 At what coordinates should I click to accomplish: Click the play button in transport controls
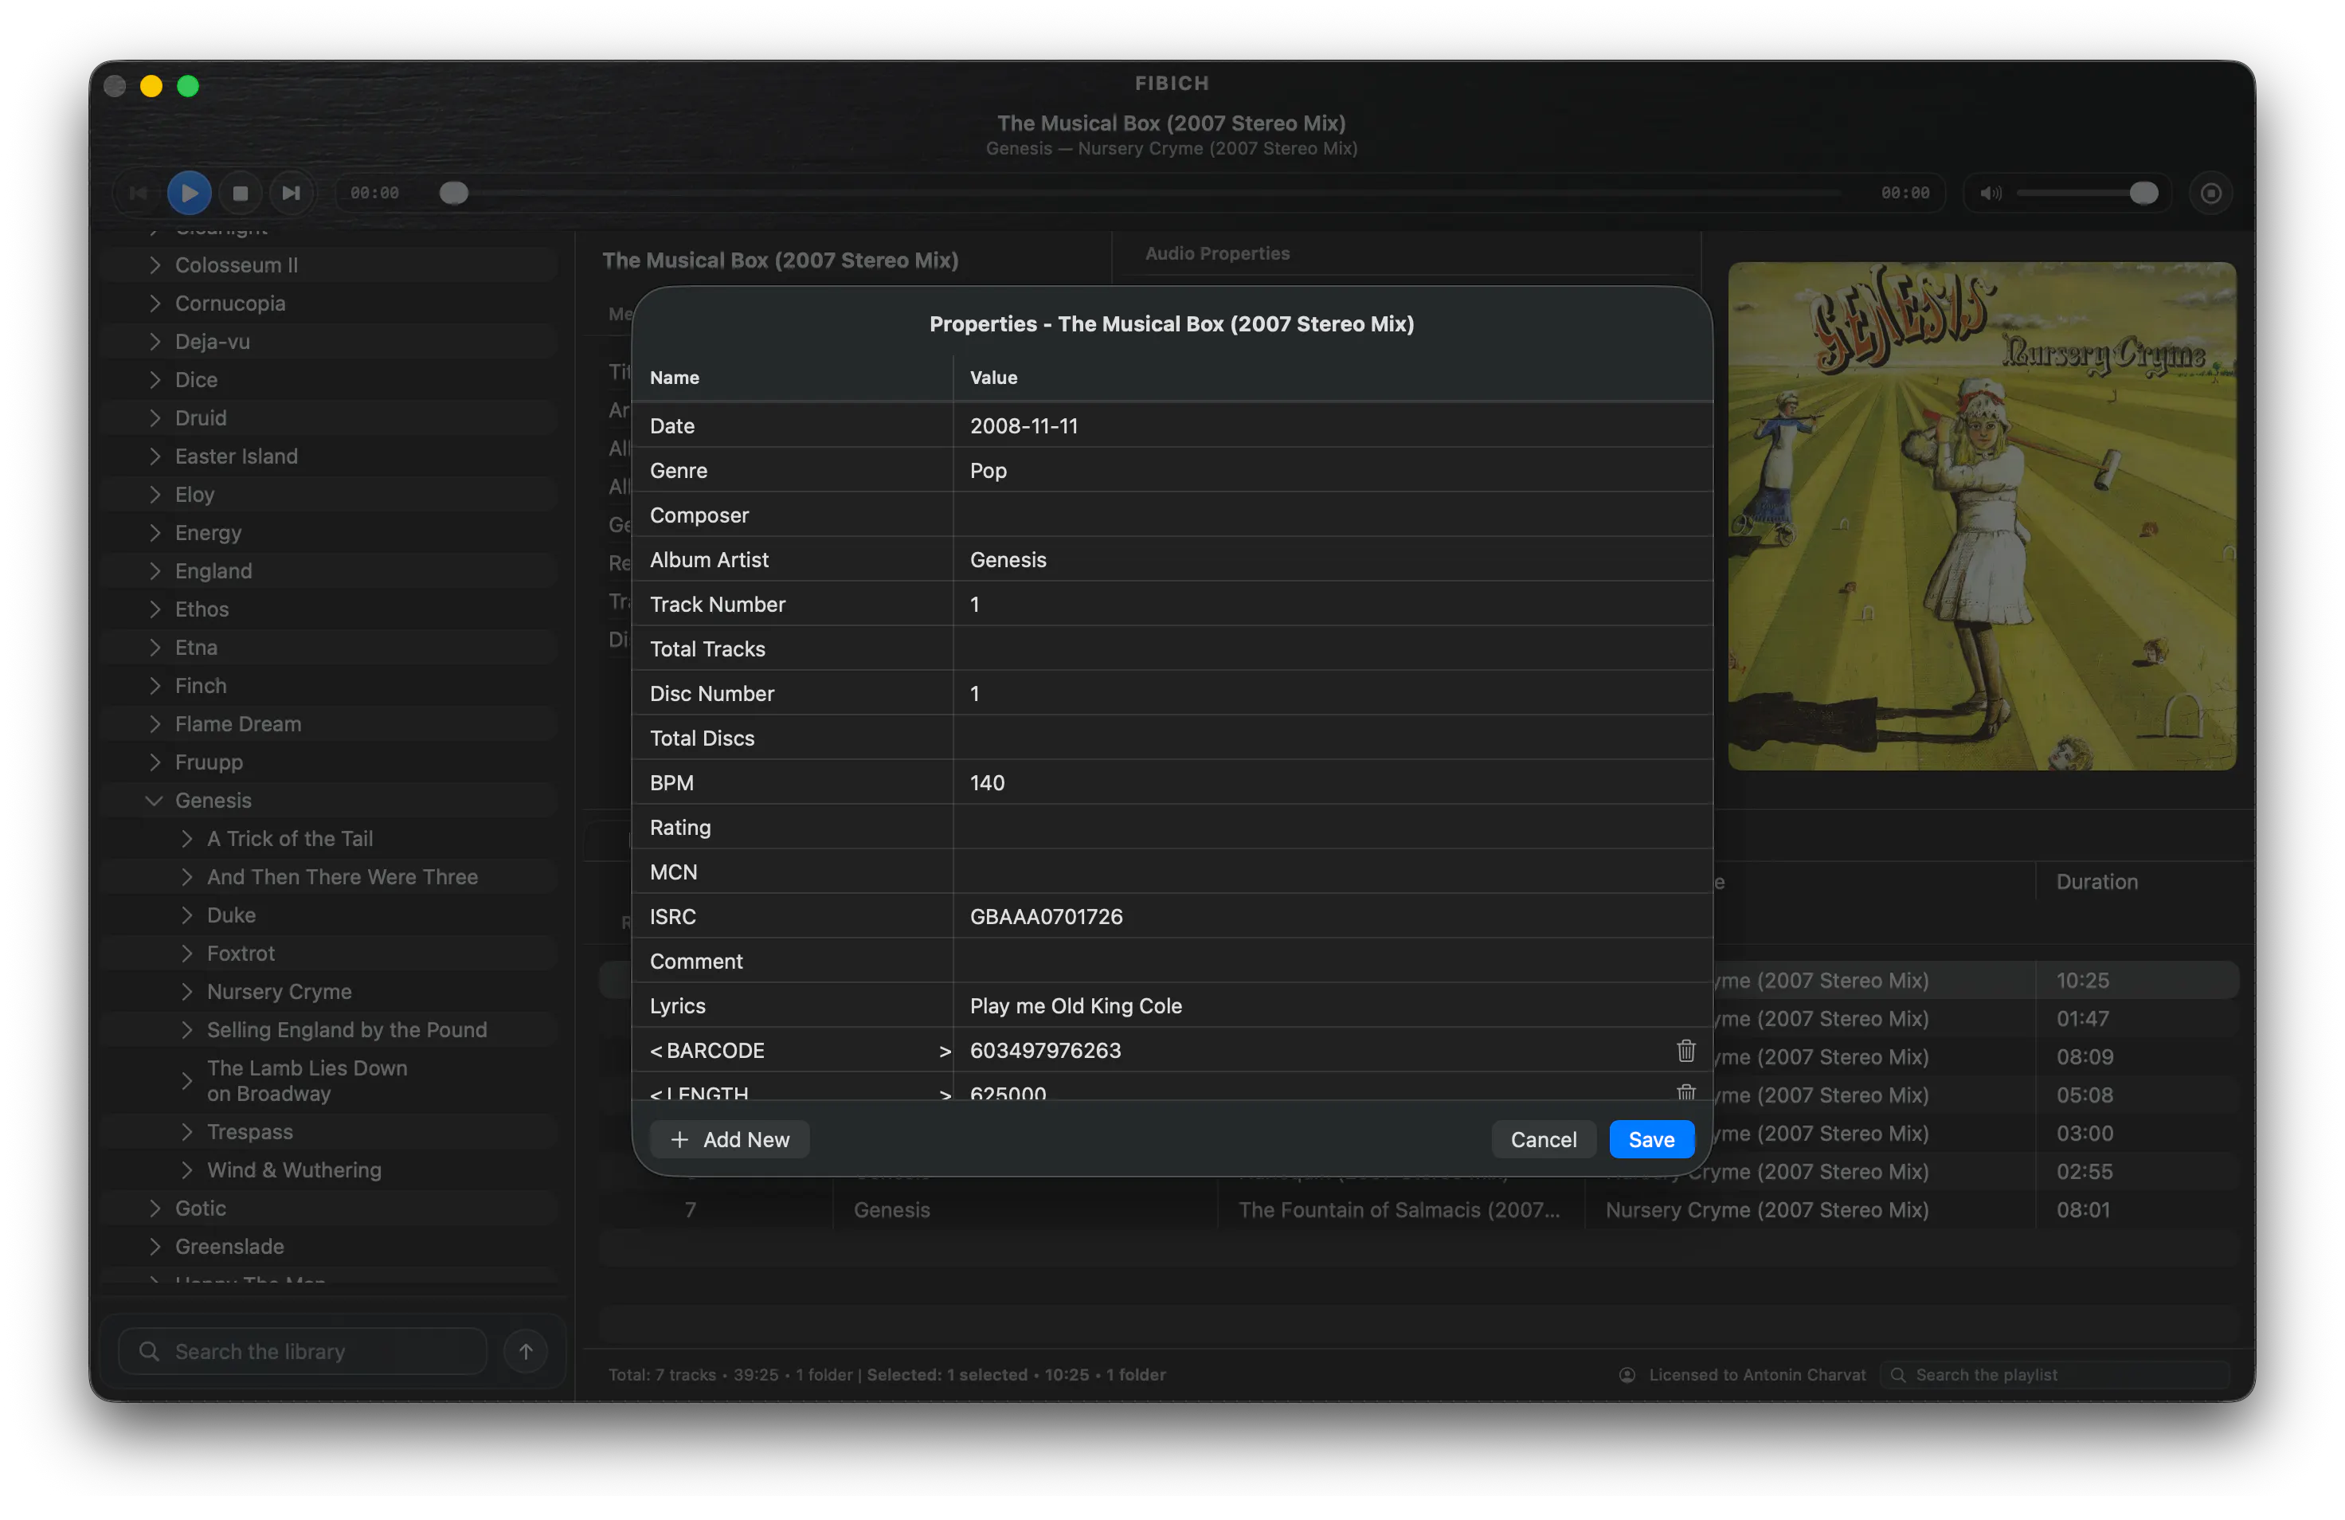tap(189, 194)
